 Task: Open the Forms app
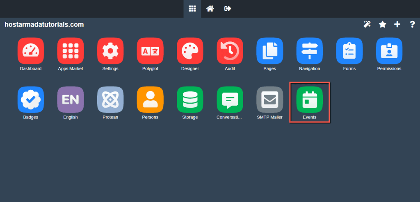pyautogui.click(x=349, y=51)
